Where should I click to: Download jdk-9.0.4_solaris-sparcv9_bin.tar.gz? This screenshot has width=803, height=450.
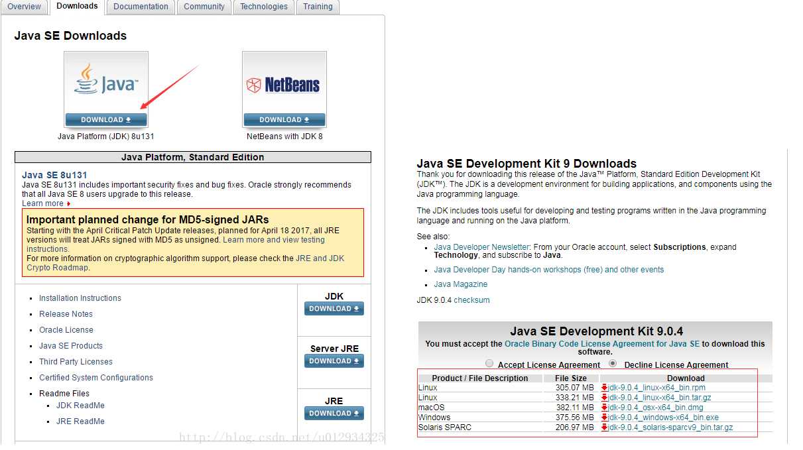click(x=670, y=427)
